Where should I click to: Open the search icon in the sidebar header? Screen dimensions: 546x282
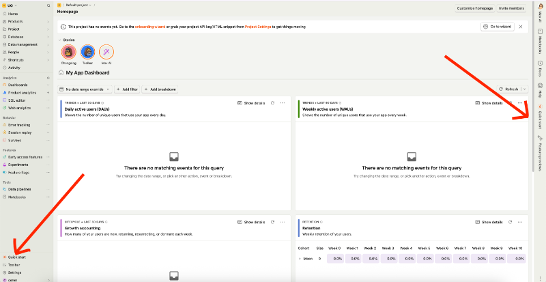(x=48, y=5)
